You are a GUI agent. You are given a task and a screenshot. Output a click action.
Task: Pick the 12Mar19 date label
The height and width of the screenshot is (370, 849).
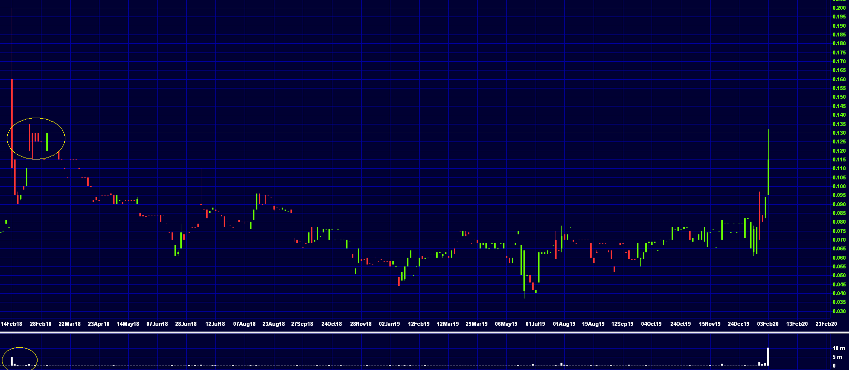click(x=447, y=324)
